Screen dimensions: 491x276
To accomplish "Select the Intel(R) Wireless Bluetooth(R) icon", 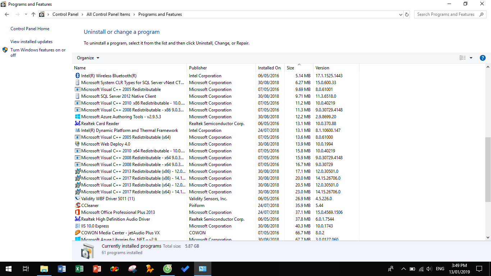I will coord(77,76).
